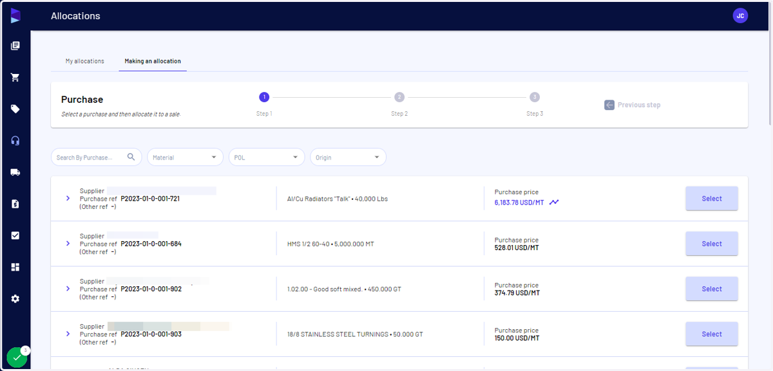Click the 6,183.78 USD/MT price
The height and width of the screenshot is (371, 773).
519,203
